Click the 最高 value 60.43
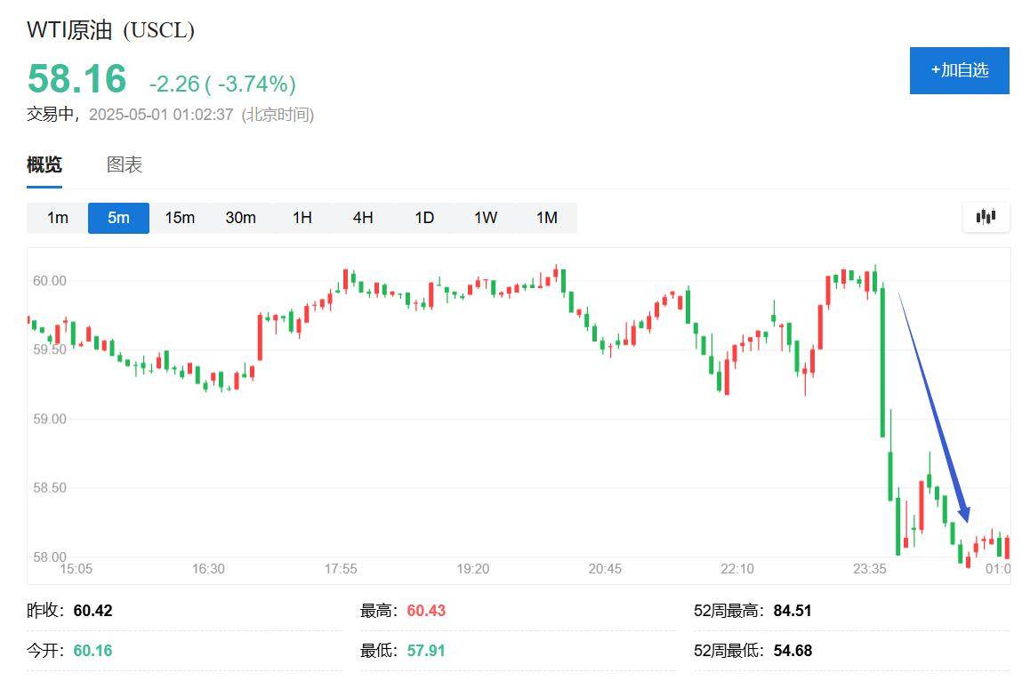1022x681 pixels. point(426,611)
